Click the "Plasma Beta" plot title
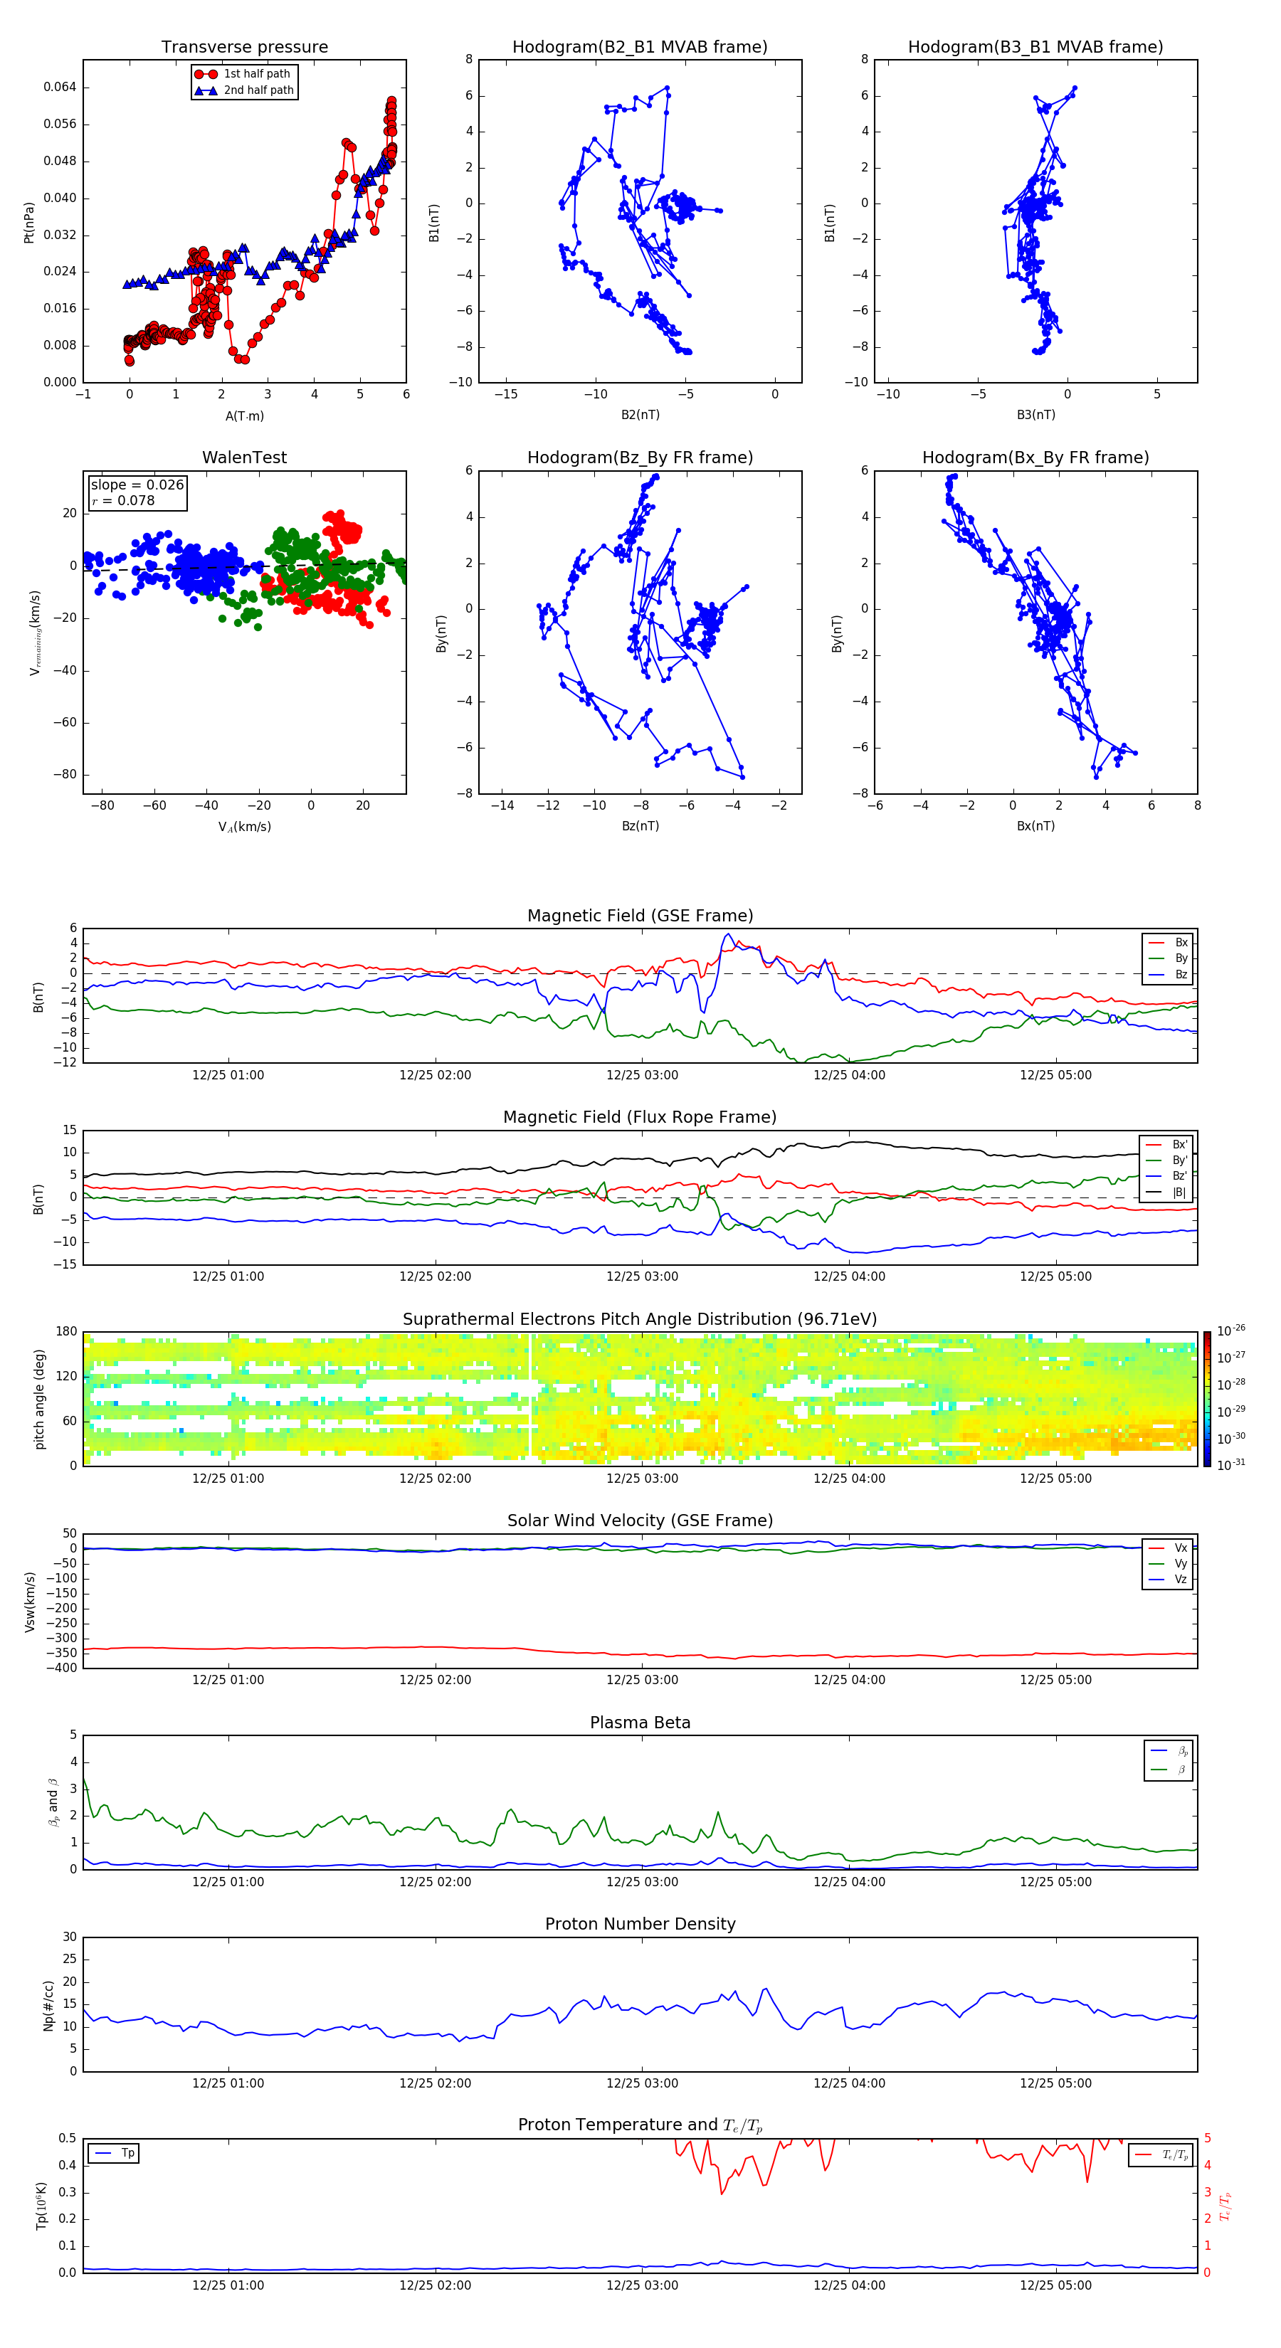This screenshot has height=2348, width=1281. [x=640, y=1723]
